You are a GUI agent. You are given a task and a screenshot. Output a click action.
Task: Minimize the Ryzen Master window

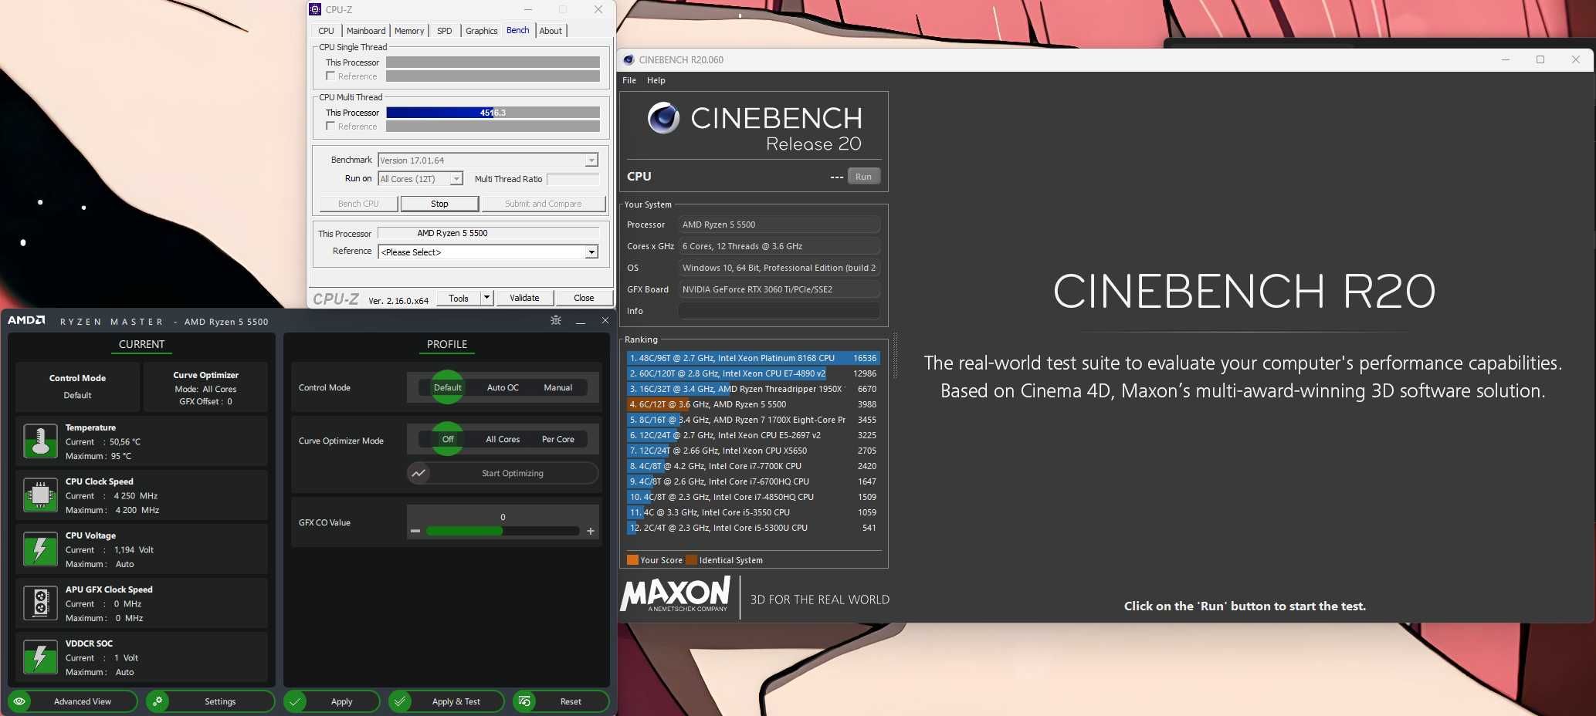(581, 321)
